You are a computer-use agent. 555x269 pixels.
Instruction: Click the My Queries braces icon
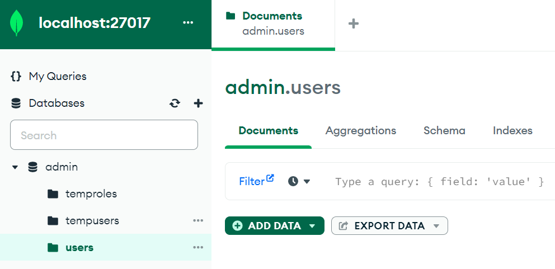point(16,77)
